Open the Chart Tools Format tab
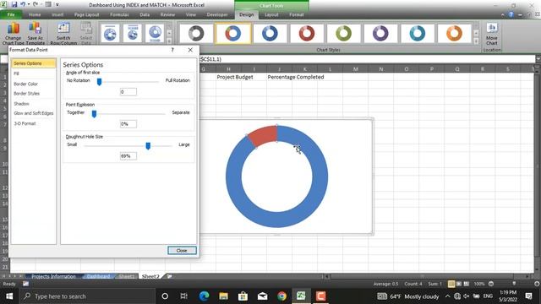The image size is (541, 304). [297, 14]
